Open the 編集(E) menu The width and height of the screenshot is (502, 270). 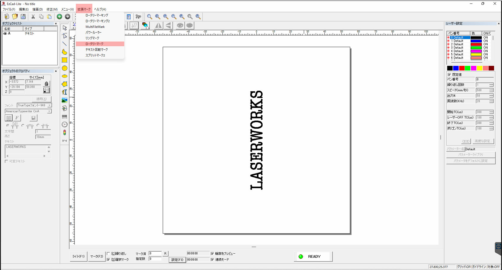click(24, 9)
